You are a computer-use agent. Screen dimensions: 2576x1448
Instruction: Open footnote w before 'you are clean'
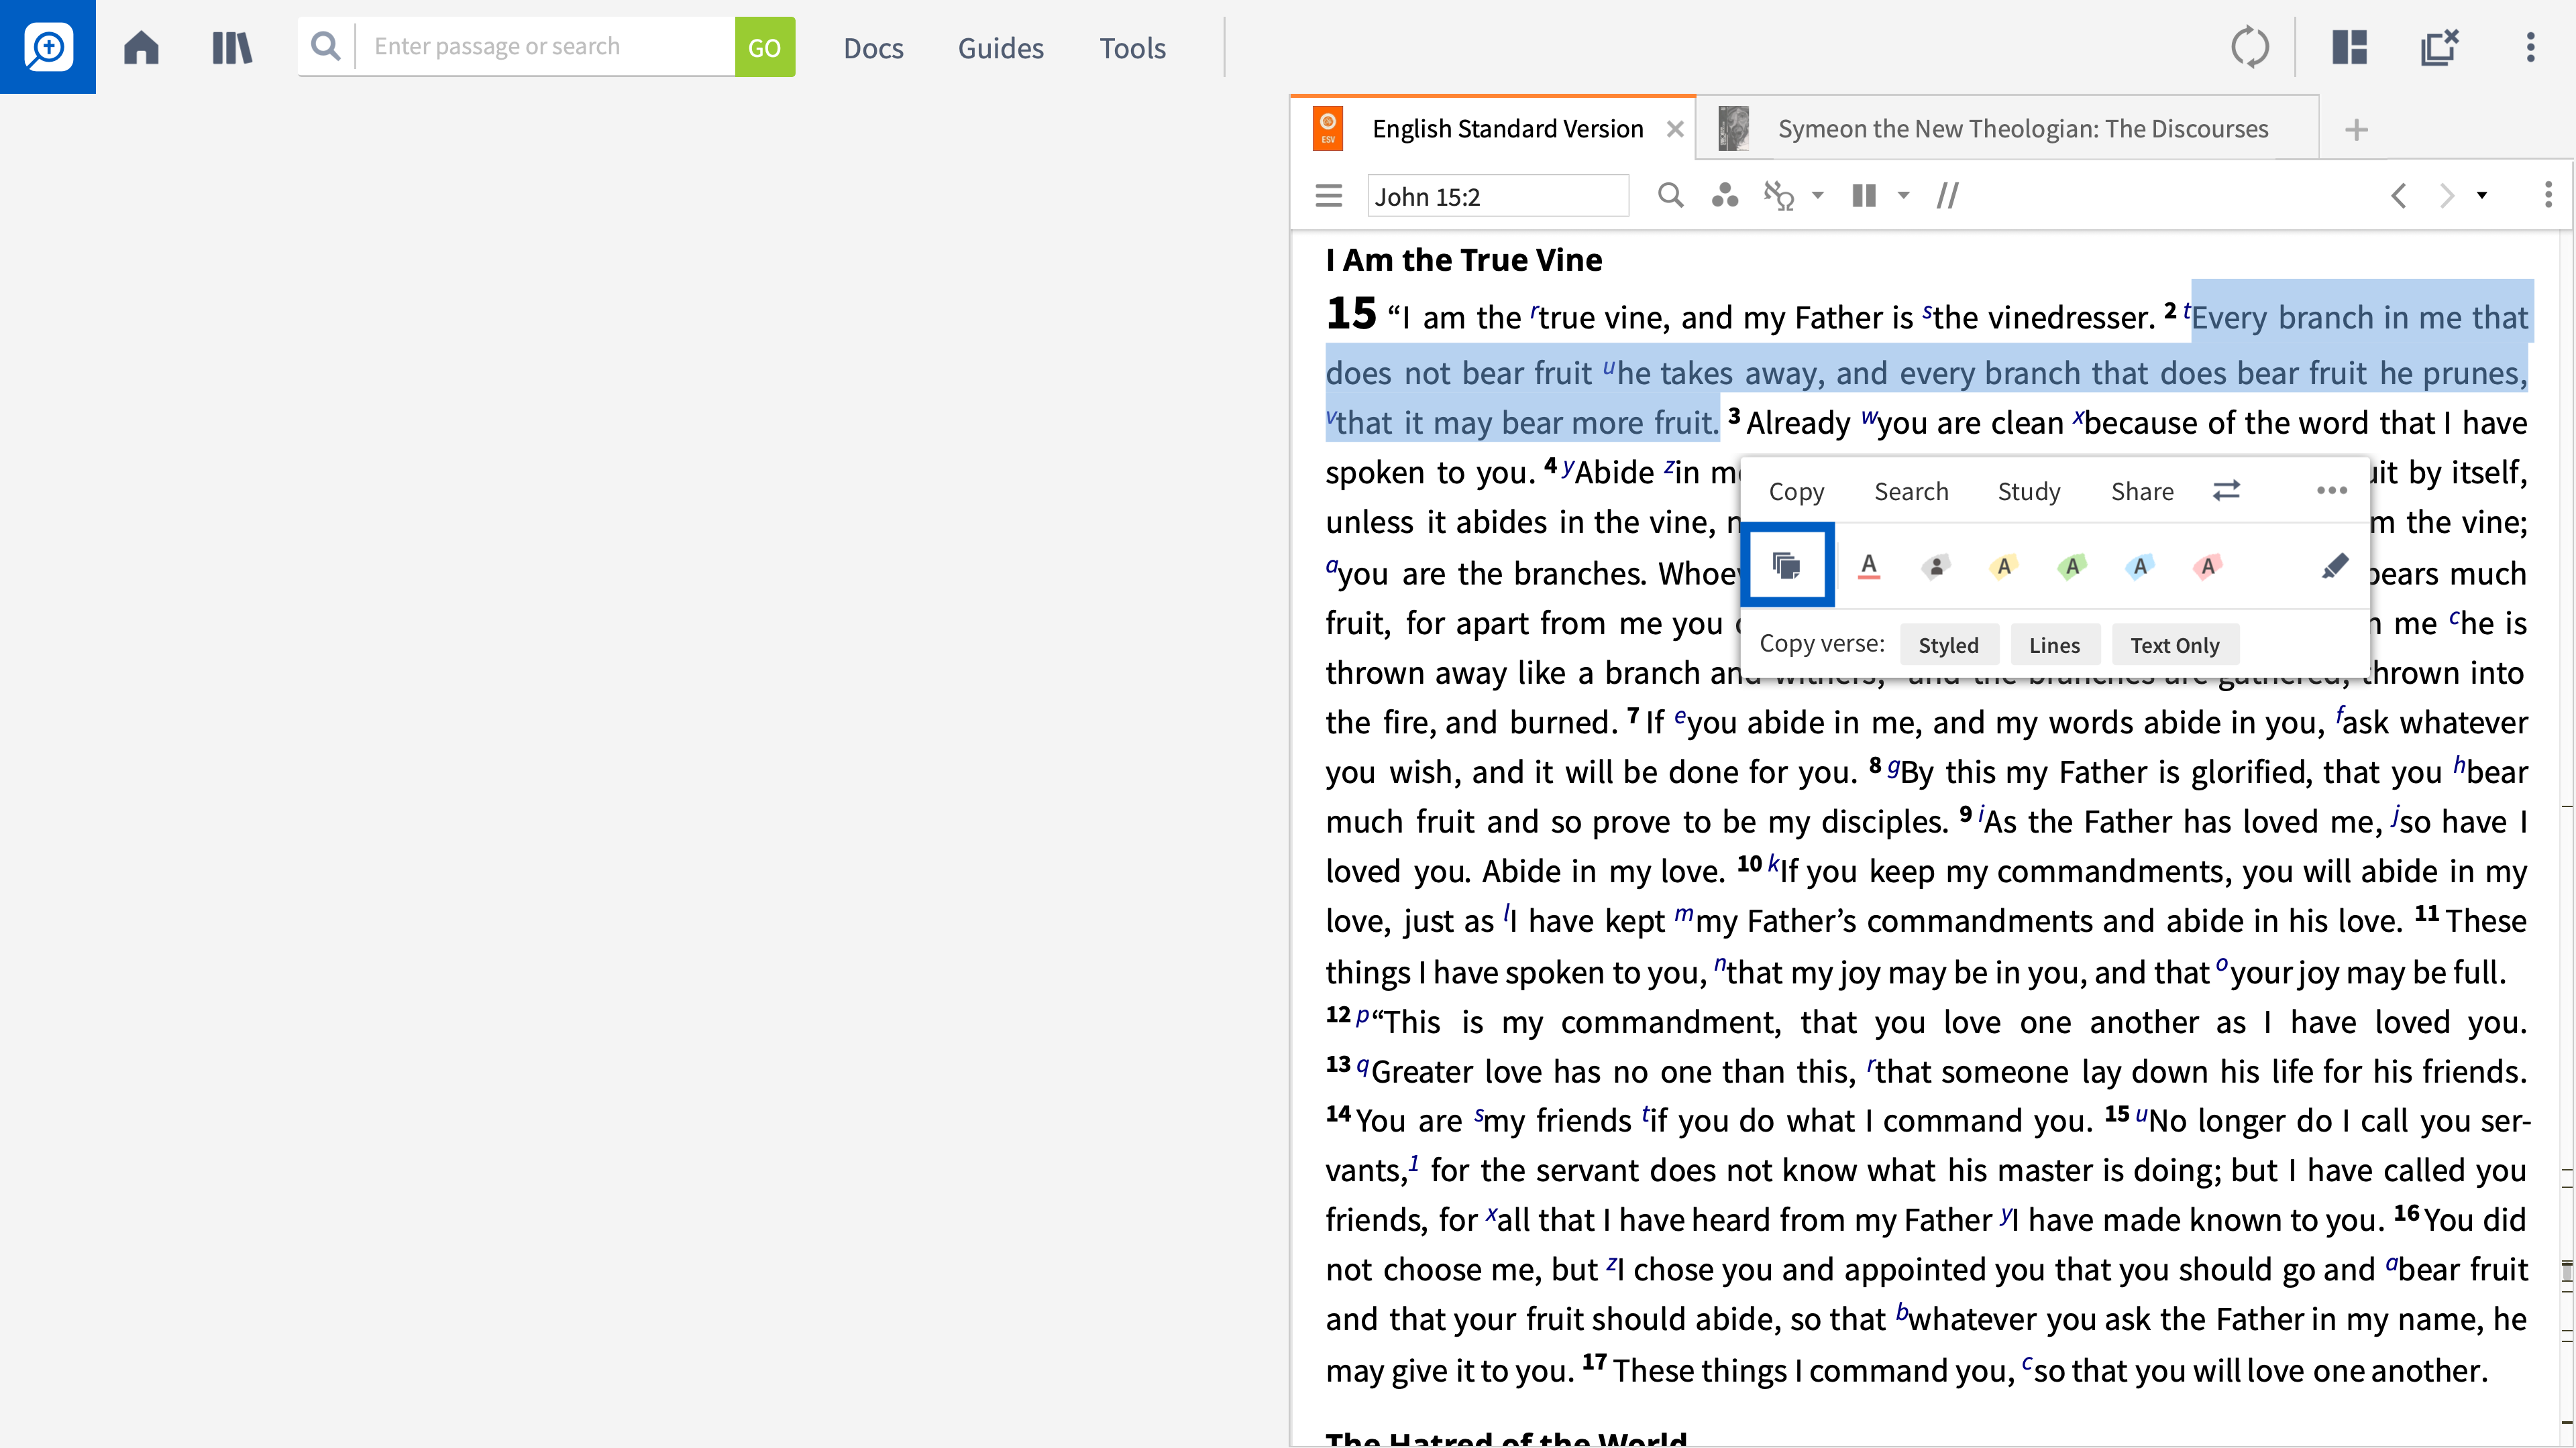pyautogui.click(x=1869, y=416)
